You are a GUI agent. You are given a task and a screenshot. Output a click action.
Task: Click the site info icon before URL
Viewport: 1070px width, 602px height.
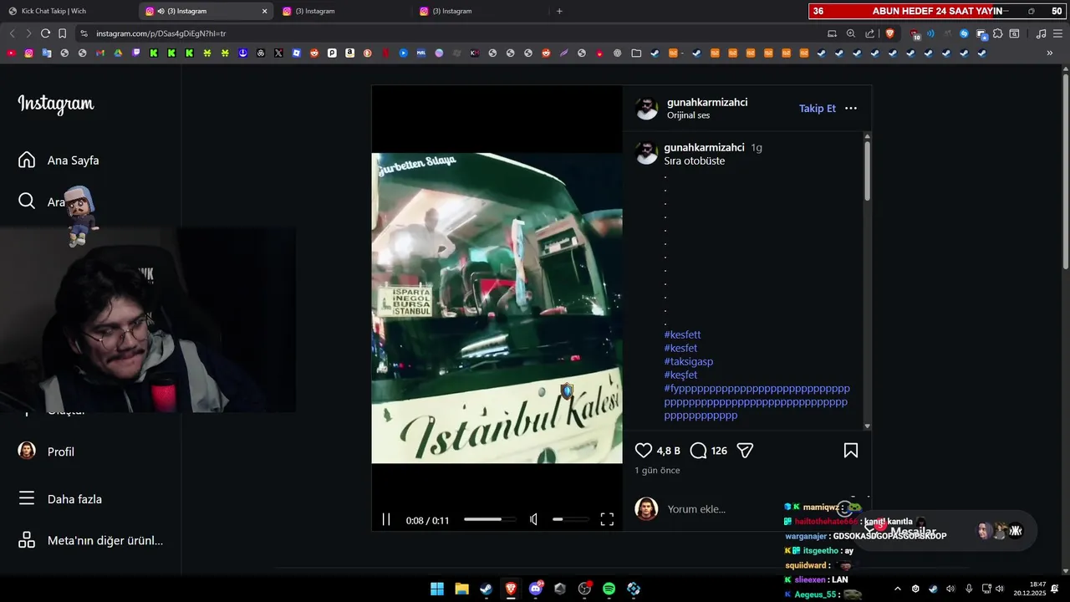pyautogui.click(x=83, y=33)
